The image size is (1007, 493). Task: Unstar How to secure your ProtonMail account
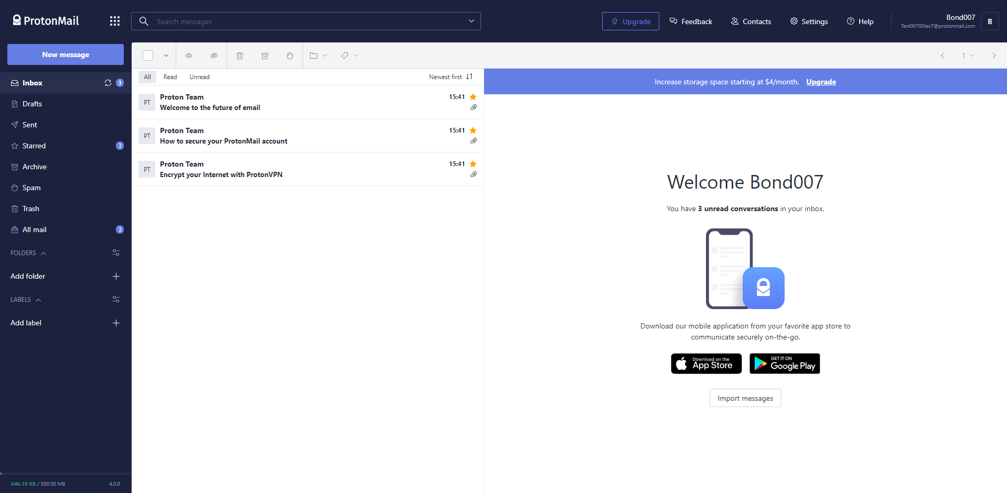point(473,130)
